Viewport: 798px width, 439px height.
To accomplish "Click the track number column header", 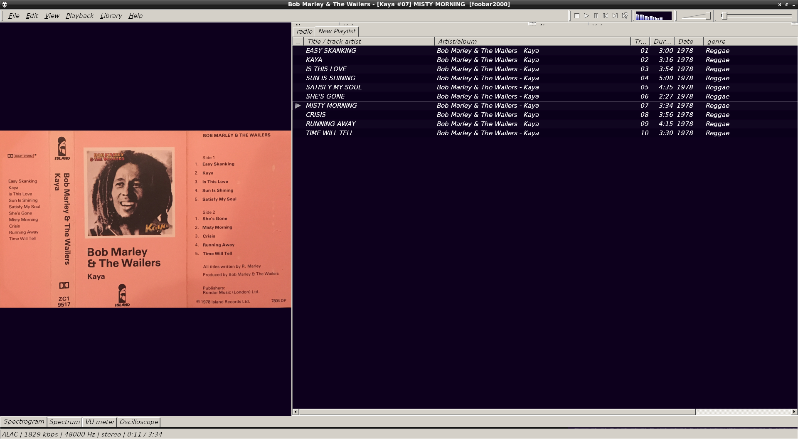I will coord(640,42).
